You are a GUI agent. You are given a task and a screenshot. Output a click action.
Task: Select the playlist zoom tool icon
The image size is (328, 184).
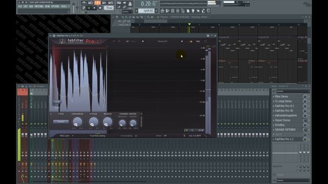149,17
